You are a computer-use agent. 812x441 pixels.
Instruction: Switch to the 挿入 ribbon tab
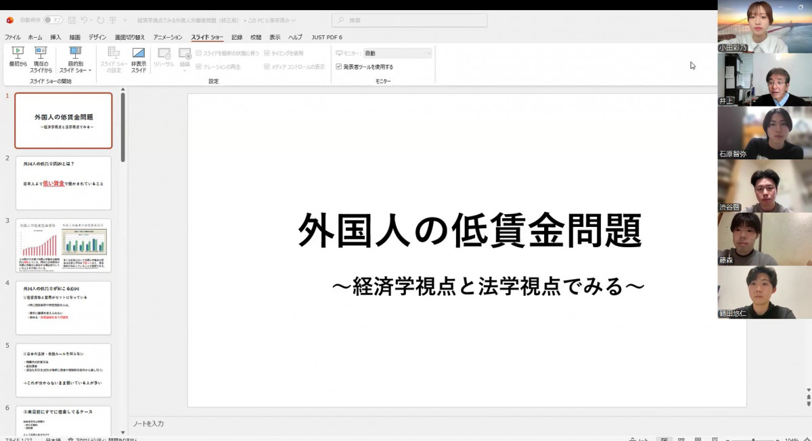pyautogui.click(x=55, y=37)
